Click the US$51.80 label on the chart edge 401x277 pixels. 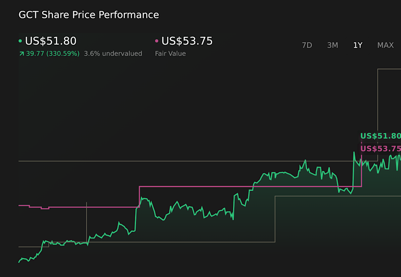(380, 136)
